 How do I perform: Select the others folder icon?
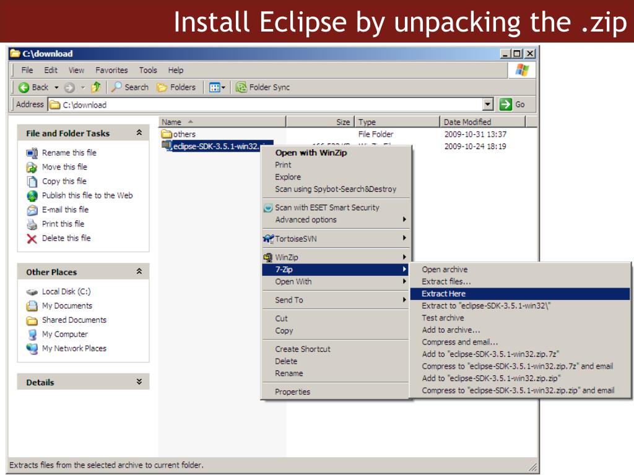166,134
